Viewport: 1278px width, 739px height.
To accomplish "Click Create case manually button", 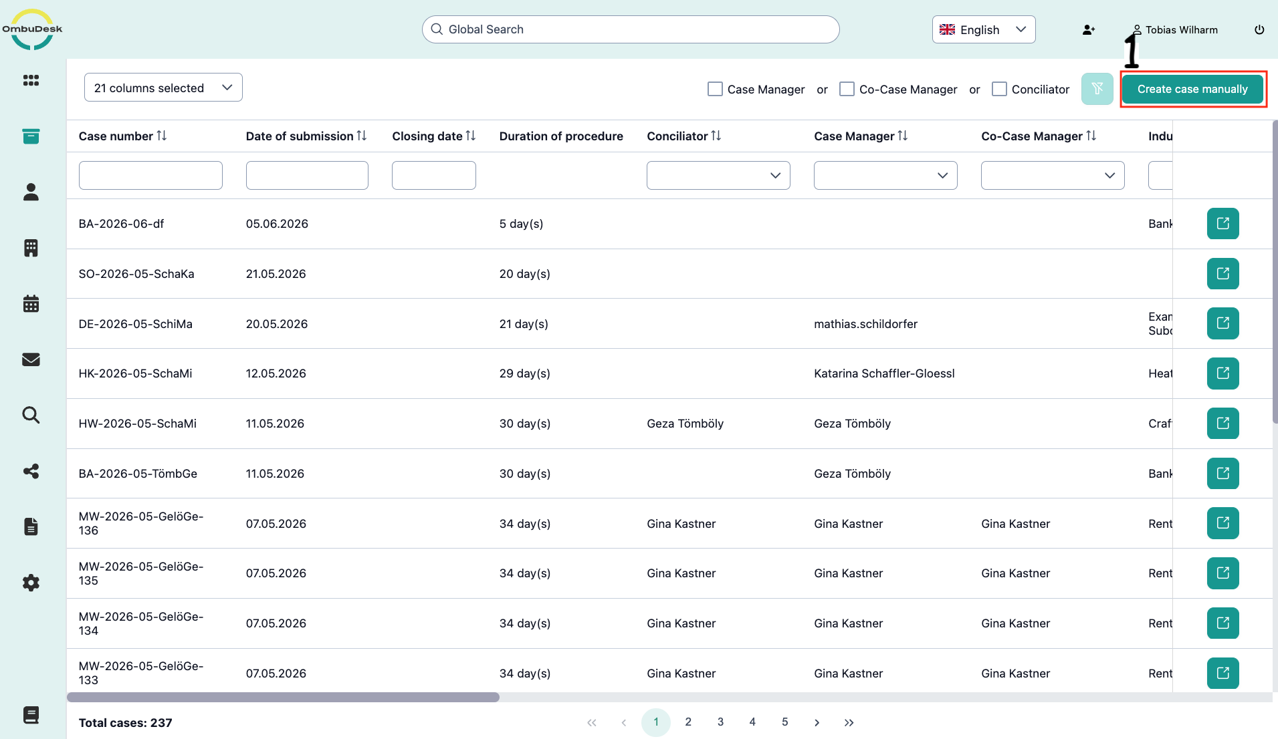I will tap(1192, 89).
